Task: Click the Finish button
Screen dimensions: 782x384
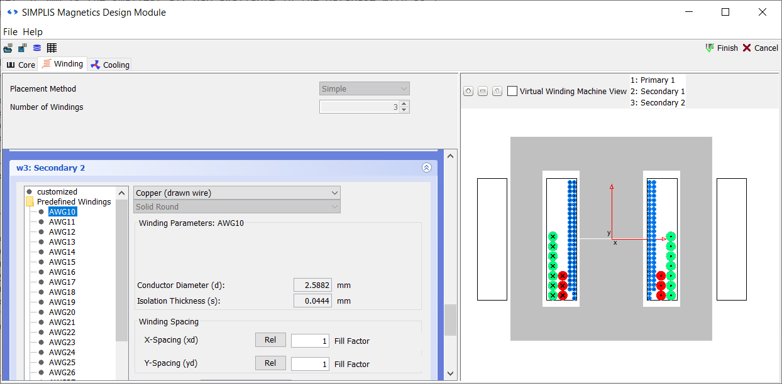Action: pos(722,48)
